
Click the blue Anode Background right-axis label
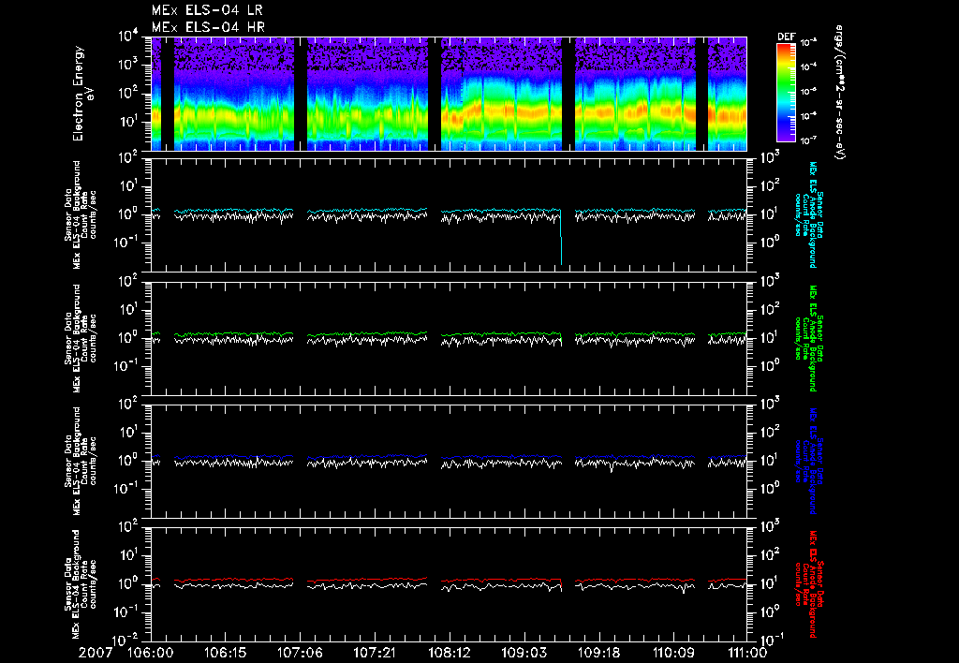coord(808,461)
